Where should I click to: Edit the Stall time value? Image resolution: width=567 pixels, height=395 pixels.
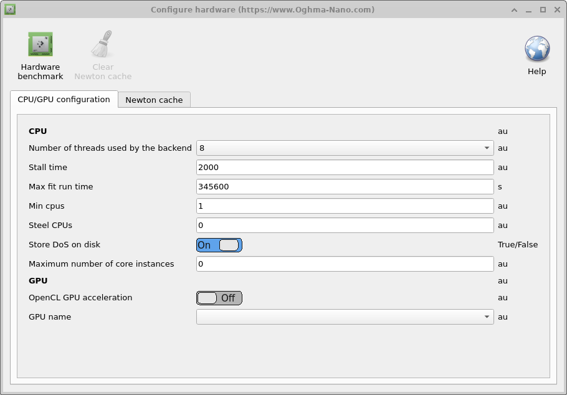coord(344,167)
